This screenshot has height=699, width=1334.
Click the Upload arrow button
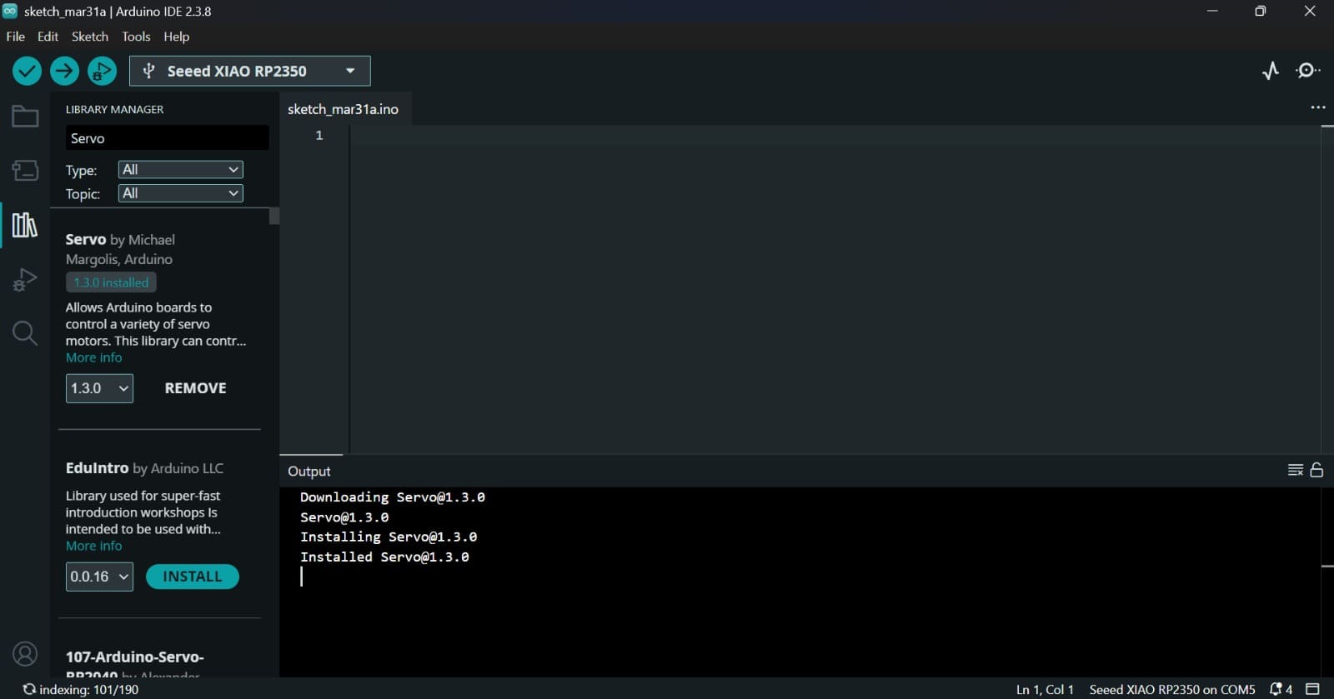pyautogui.click(x=64, y=71)
